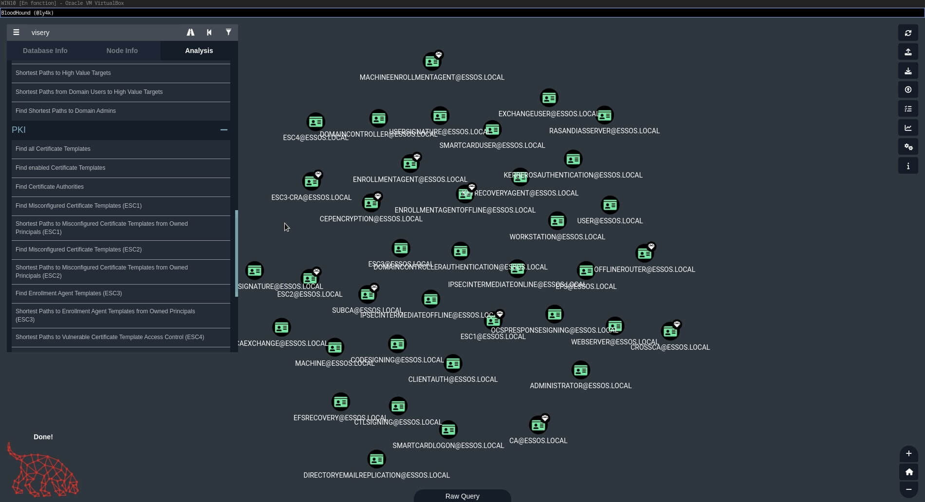The height and width of the screenshot is (502, 925).
Task: Click the info 'i' icon in right toolbar
Action: click(x=908, y=166)
